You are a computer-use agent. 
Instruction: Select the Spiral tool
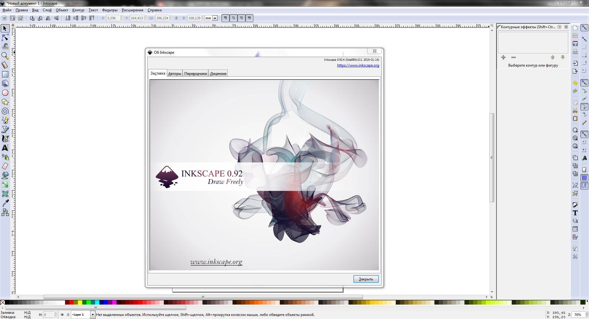pyautogui.click(x=5, y=111)
